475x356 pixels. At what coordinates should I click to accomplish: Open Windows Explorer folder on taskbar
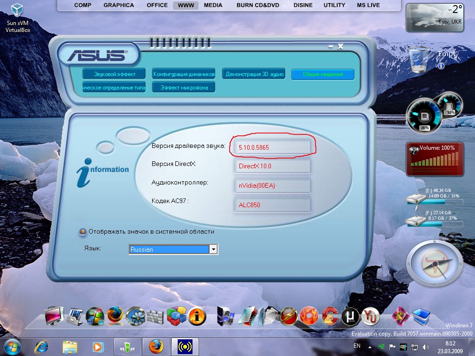tap(70, 347)
